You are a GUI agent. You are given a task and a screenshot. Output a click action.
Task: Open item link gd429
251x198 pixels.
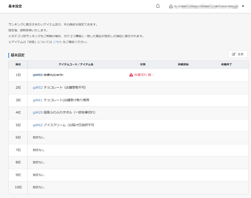point(38,112)
